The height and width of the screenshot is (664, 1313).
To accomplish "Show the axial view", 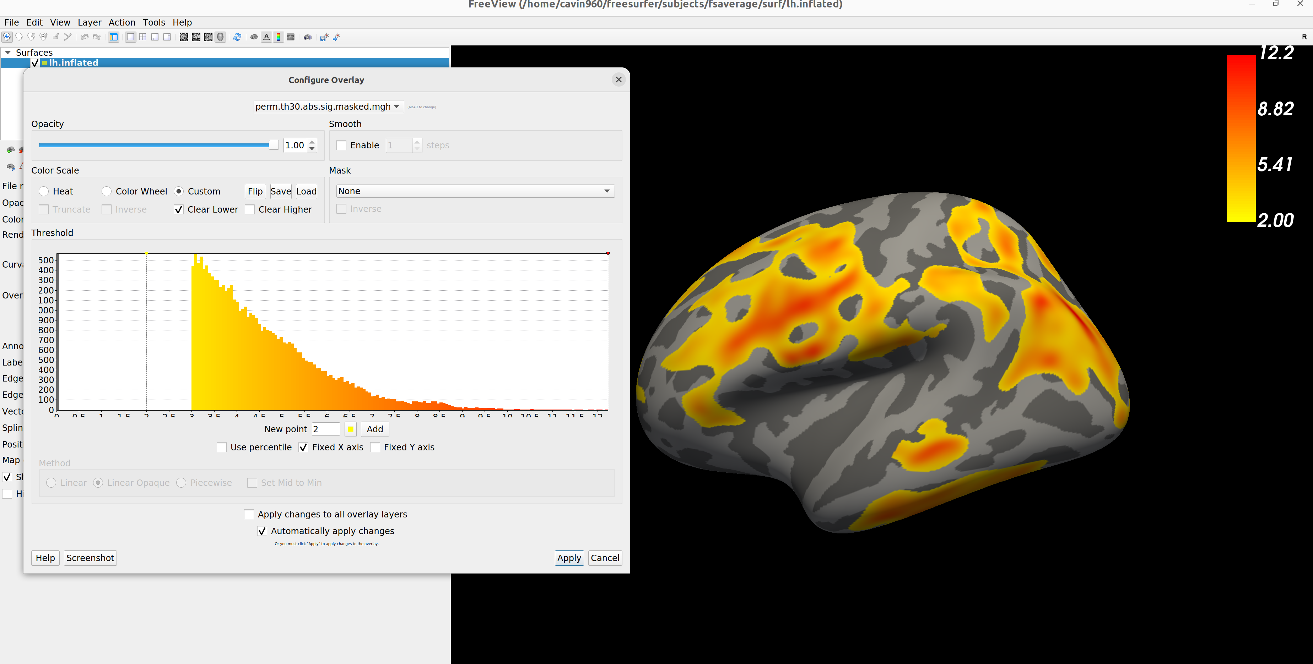I will click(x=208, y=37).
